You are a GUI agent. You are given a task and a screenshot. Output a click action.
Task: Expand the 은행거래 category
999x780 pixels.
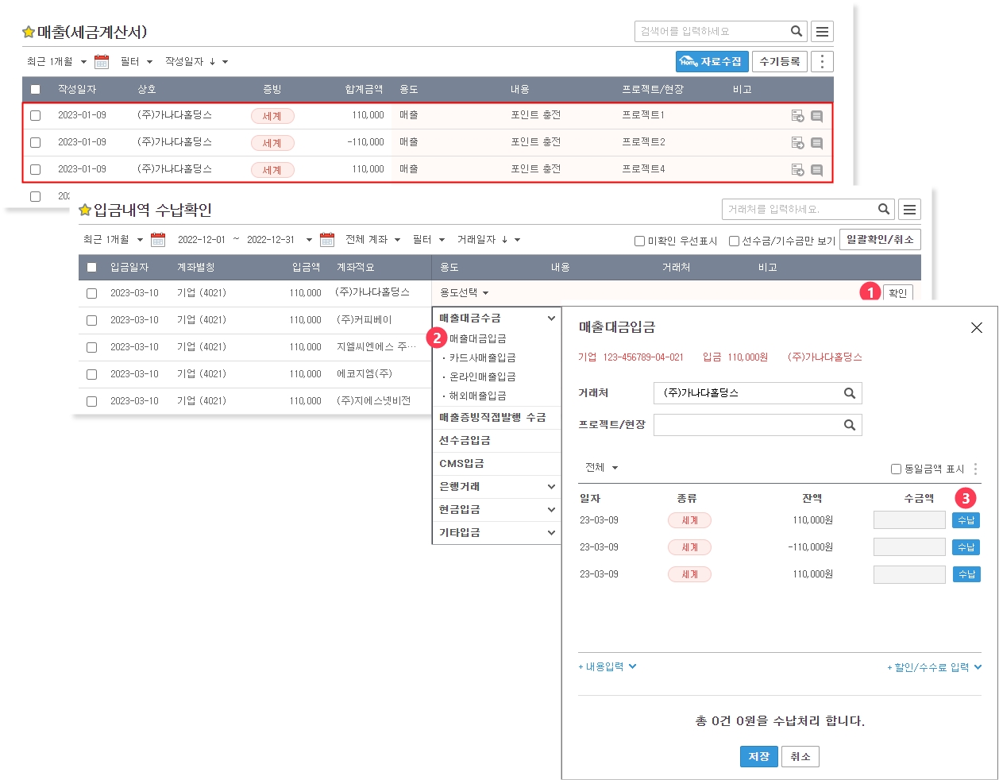point(496,486)
